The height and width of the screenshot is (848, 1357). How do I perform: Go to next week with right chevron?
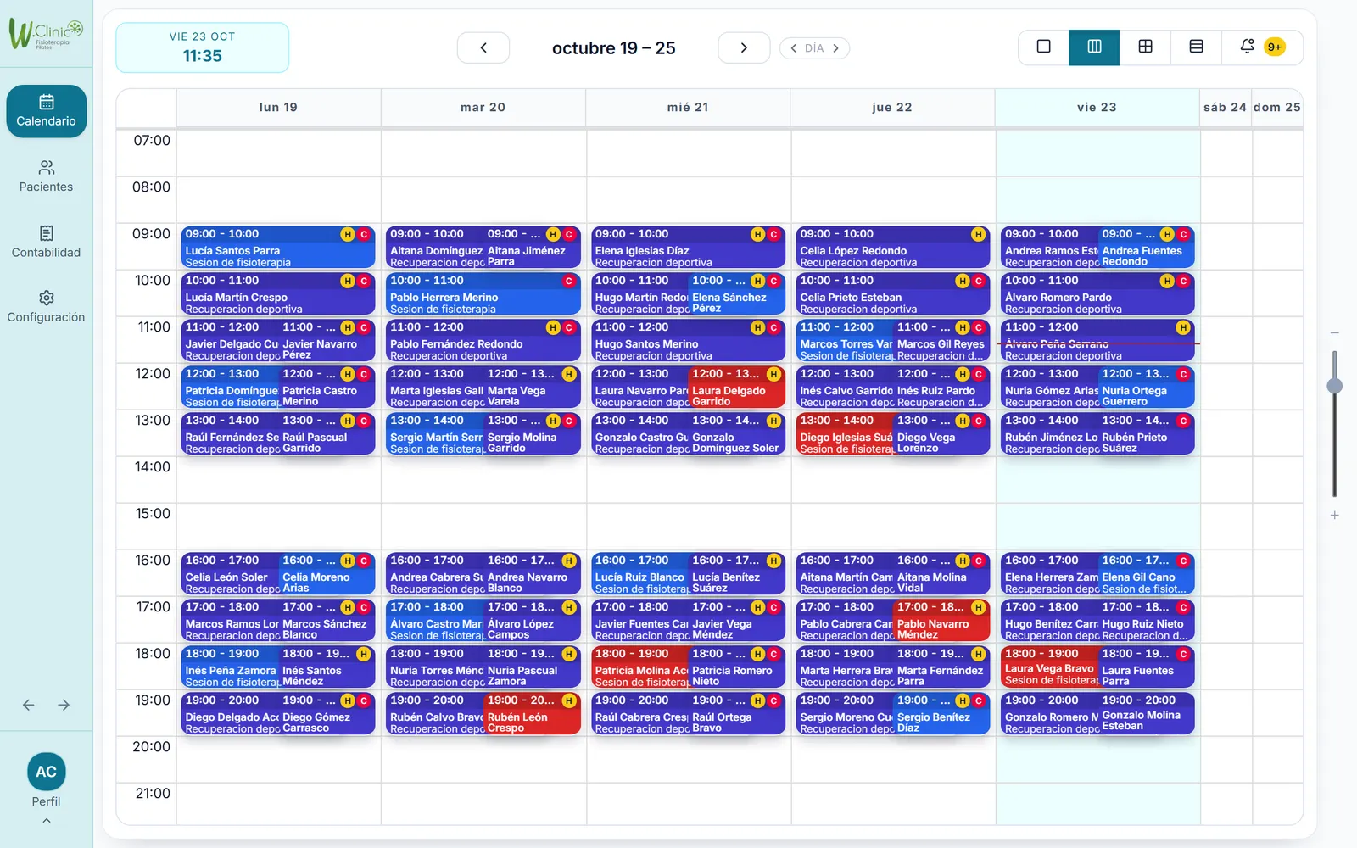coord(744,47)
